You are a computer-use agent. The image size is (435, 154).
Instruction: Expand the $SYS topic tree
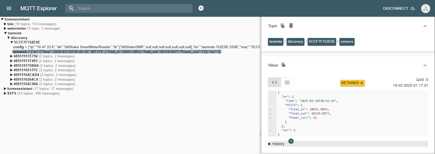coord(5,93)
